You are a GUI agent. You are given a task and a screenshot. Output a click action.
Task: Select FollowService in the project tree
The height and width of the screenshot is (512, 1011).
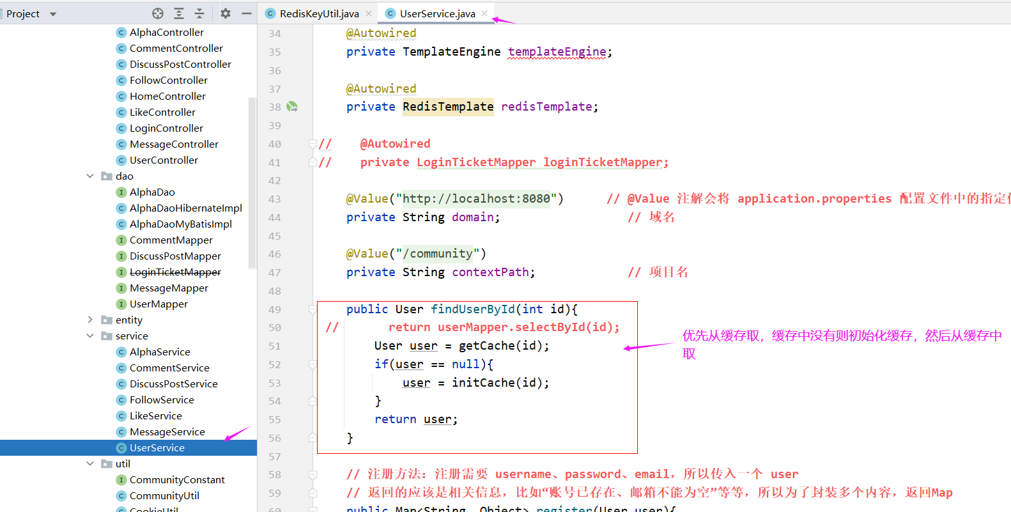click(x=162, y=400)
